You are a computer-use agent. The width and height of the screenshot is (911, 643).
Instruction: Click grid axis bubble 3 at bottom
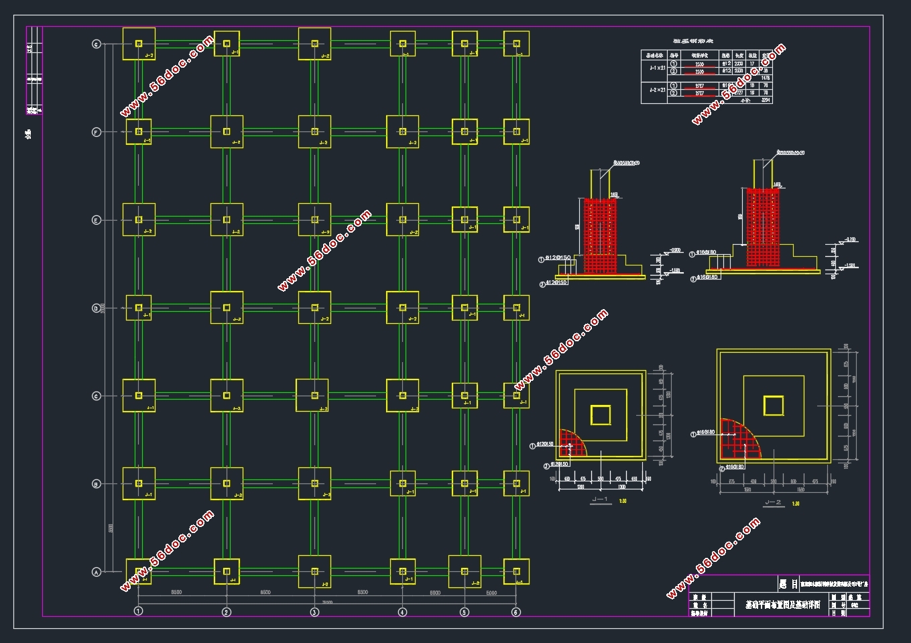[x=314, y=611]
